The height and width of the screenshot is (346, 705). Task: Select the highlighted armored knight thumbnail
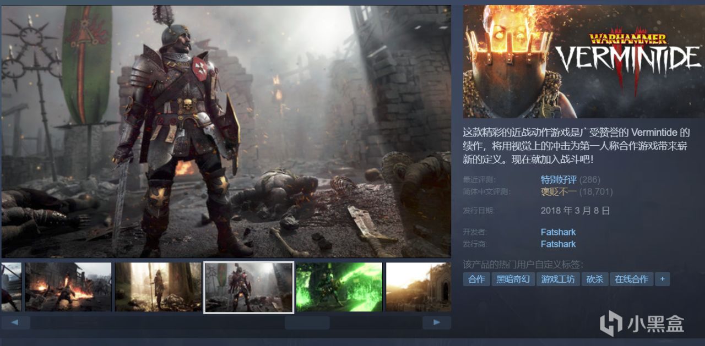point(248,287)
